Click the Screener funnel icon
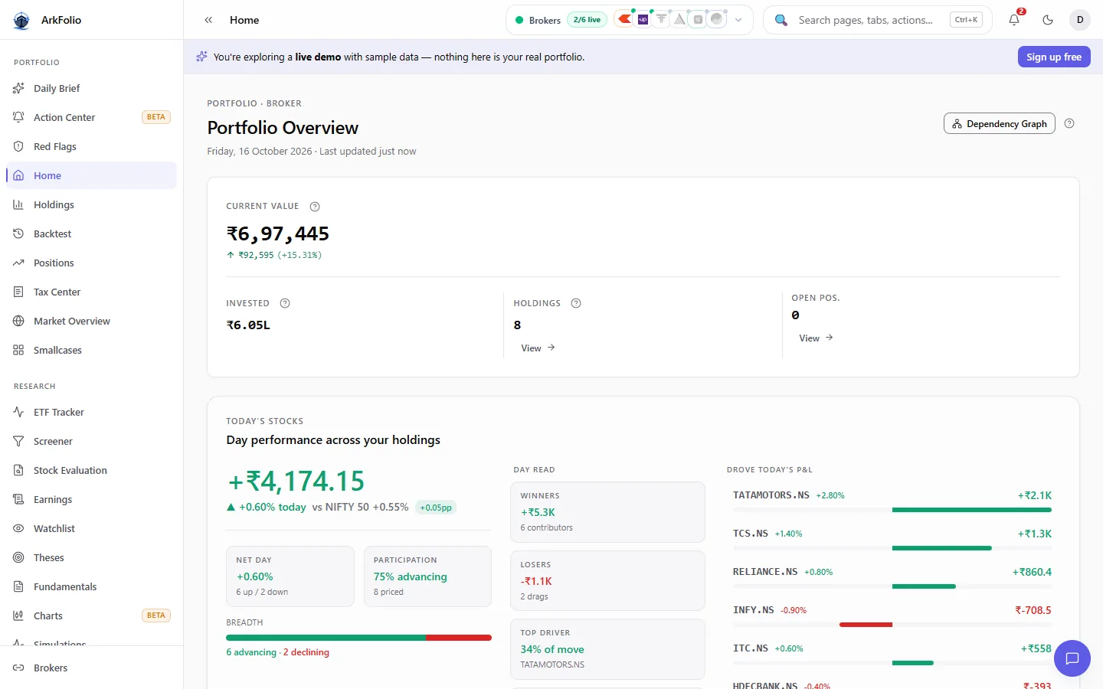 point(18,441)
